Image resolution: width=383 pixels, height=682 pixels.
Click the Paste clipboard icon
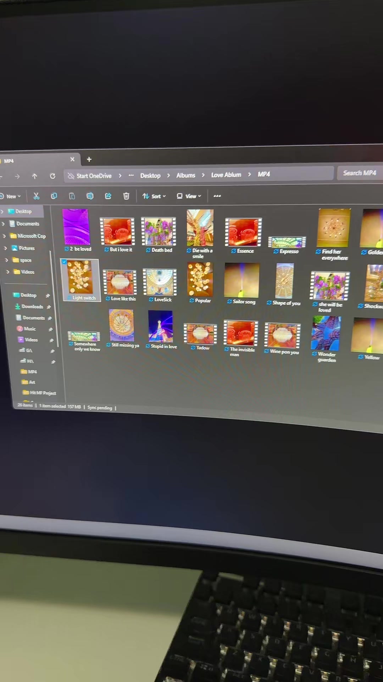pos(72,196)
